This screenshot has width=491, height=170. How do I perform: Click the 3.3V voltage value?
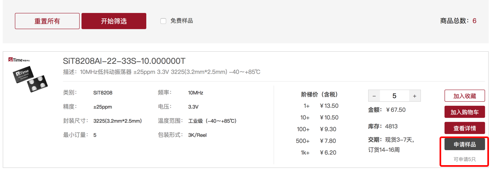click(193, 107)
